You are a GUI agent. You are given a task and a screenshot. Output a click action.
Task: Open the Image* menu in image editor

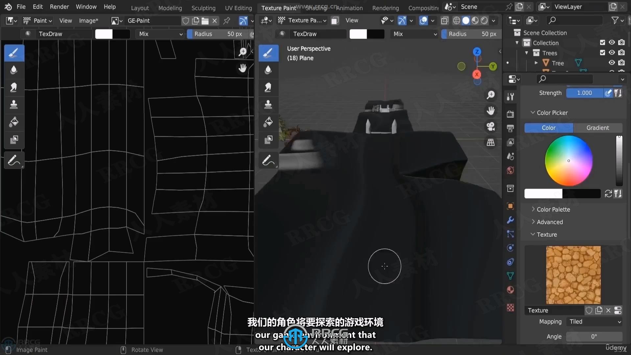point(89,21)
